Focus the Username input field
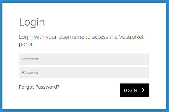 pyautogui.click(x=84, y=59)
